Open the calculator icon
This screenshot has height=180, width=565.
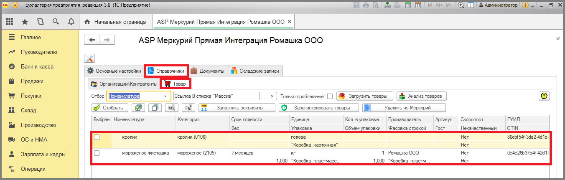(408, 5)
